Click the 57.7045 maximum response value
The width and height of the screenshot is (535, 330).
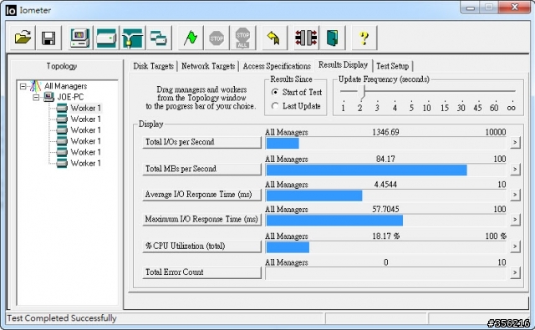(x=385, y=209)
